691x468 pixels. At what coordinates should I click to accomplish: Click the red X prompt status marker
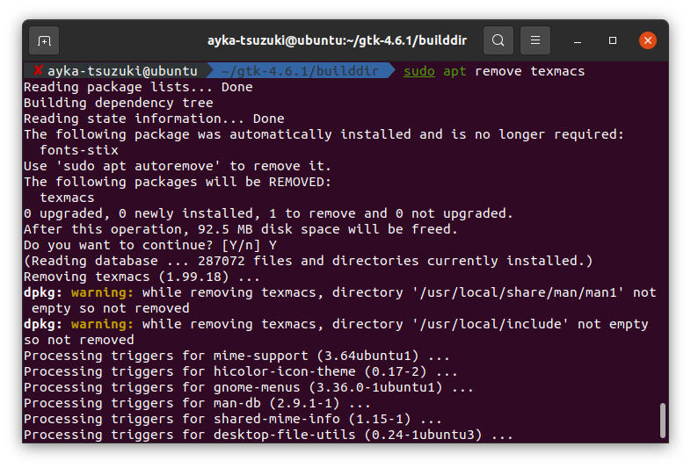pyautogui.click(x=39, y=70)
